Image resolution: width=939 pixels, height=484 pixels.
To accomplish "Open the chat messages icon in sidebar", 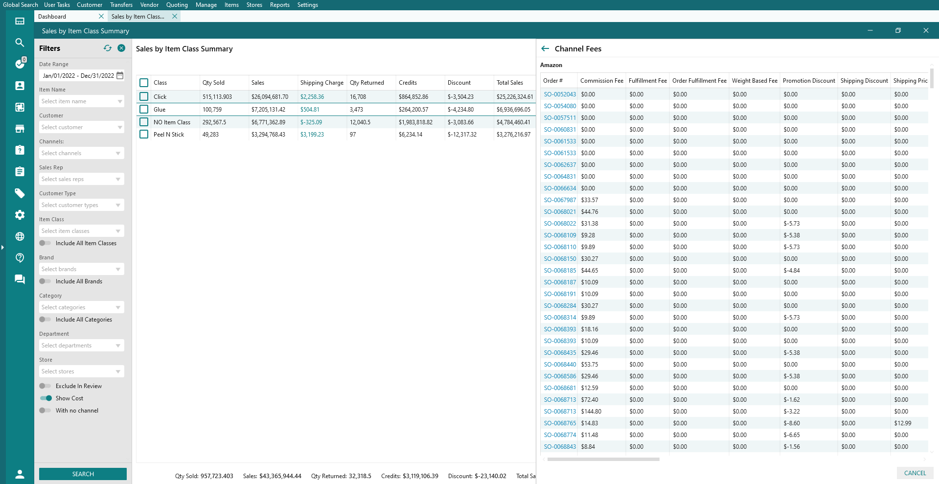I will tap(20, 279).
